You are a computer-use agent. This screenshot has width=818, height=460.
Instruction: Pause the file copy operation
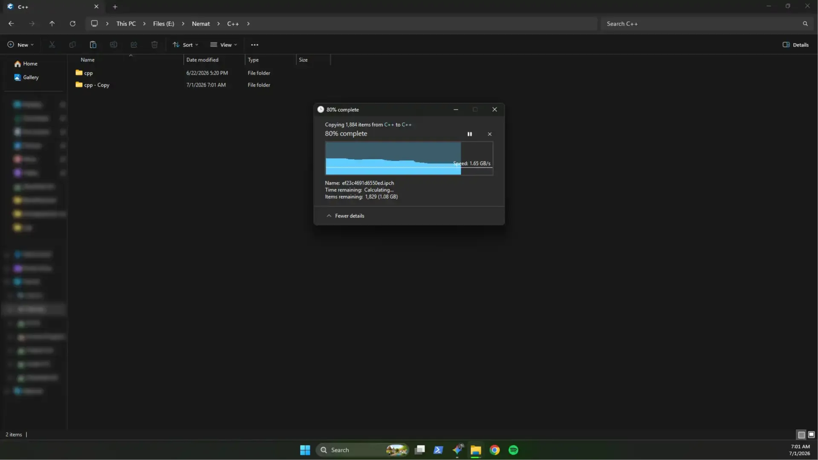click(469, 134)
